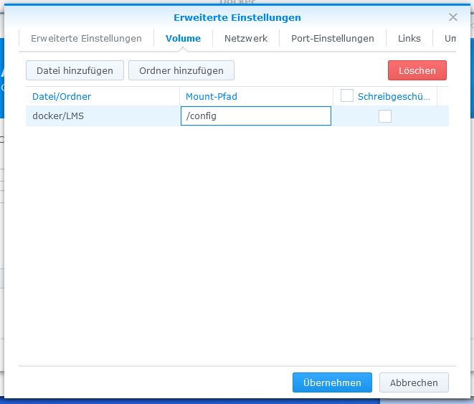Switch to the Links tab
Viewport: 474px width, 404px height.
tap(409, 39)
